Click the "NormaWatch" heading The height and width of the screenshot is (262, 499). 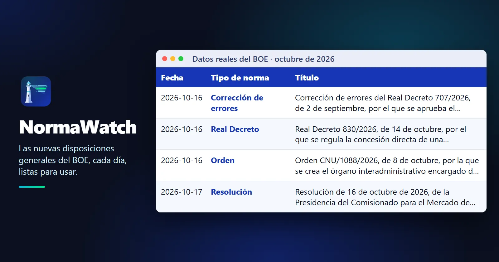pyautogui.click(x=78, y=127)
